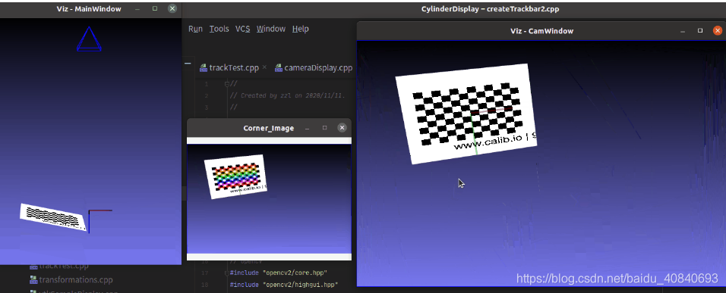Click the CylinderDisplay – createTrackbar2.cpp title
This screenshot has height=293, width=726.
click(491, 9)
